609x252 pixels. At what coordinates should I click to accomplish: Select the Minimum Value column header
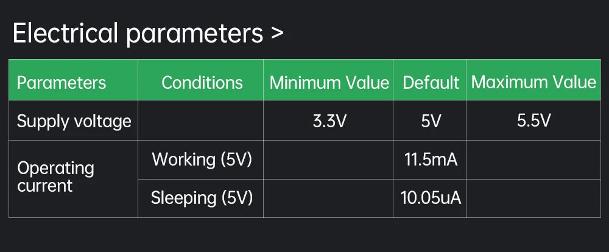click(x=329, y=83)
